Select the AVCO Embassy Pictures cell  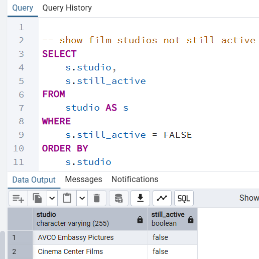pyautogui.click(x=90, y=237)
